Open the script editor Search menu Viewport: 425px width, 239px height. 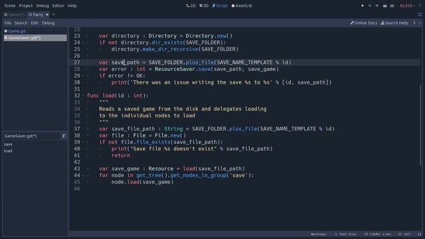click(21, 23)
